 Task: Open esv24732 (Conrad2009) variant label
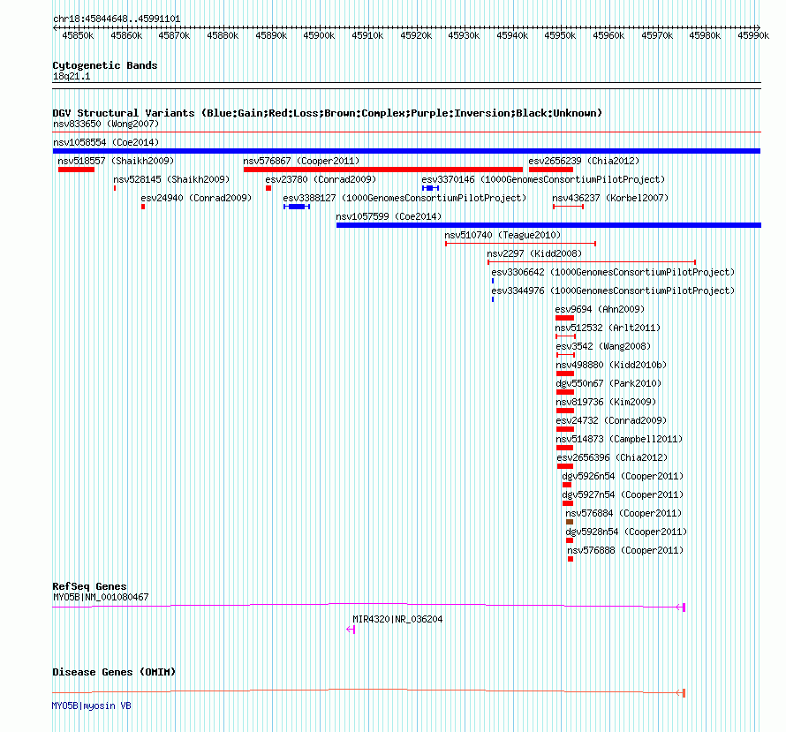pyautogui.click(x=611, y=420)
